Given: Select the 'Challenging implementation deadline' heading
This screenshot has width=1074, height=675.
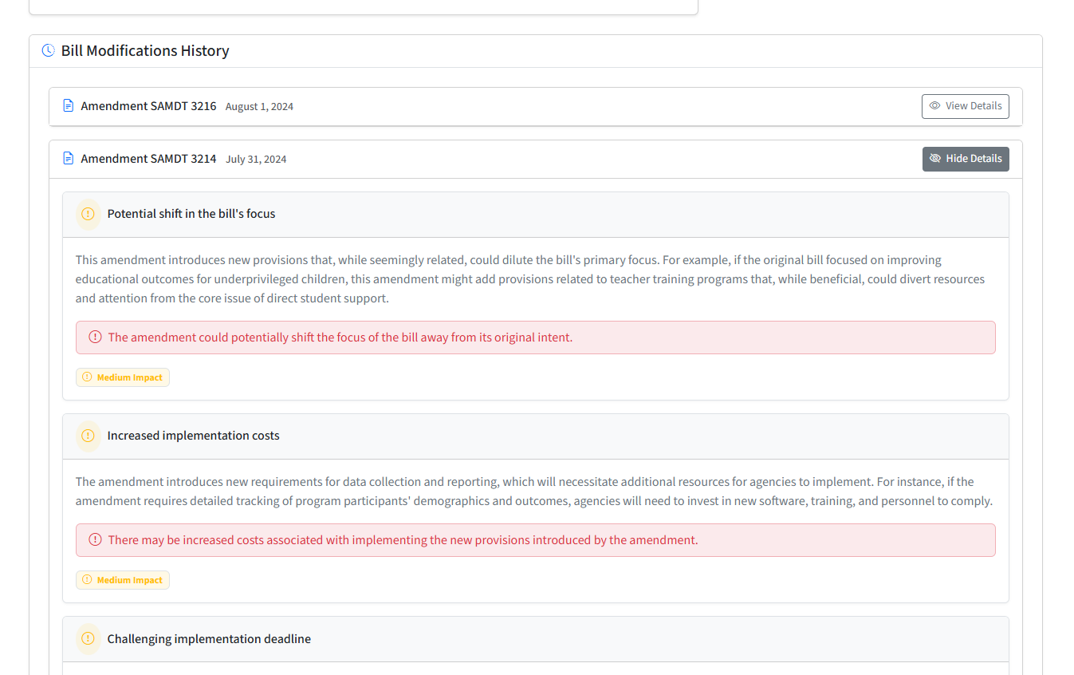Looking at the screenshot, I should point(209,638).
